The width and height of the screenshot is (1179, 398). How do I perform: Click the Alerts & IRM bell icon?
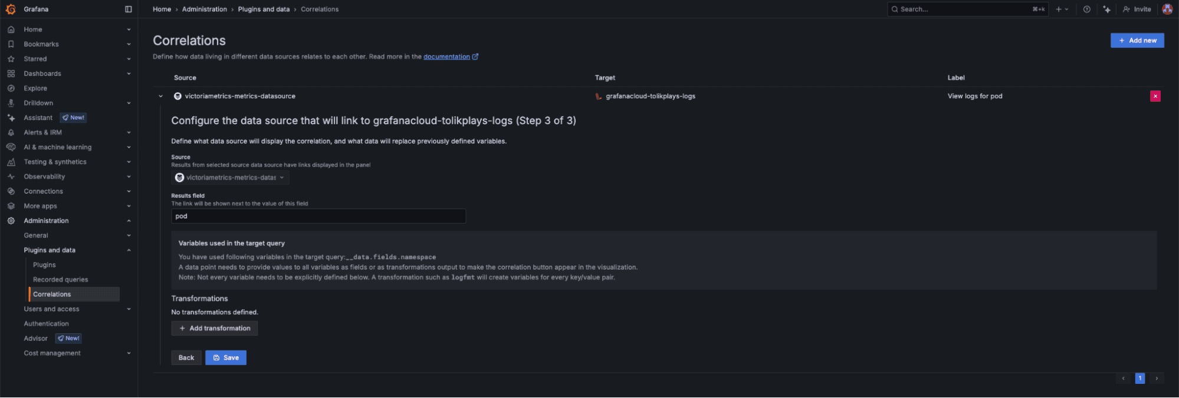click(11, 132)
